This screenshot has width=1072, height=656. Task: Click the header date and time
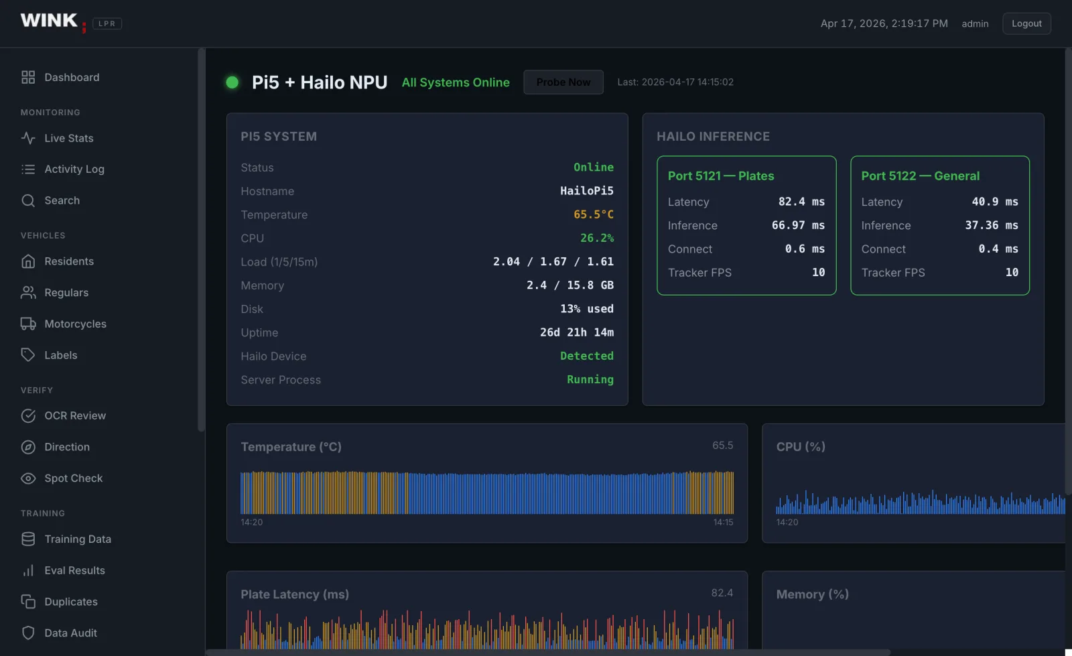coord(884,23)
